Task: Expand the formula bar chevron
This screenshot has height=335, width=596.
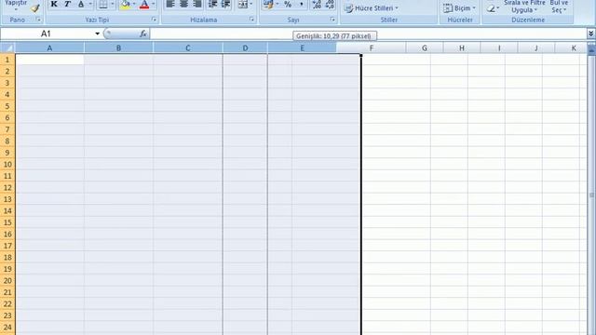Action: 591,33
